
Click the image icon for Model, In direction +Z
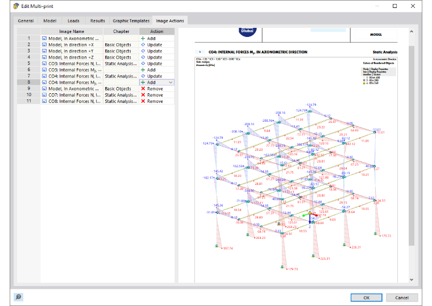pyautogui.click(x=44, y=57)
